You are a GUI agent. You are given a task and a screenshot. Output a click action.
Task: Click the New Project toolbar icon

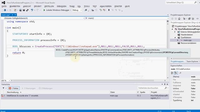point(15,10)
